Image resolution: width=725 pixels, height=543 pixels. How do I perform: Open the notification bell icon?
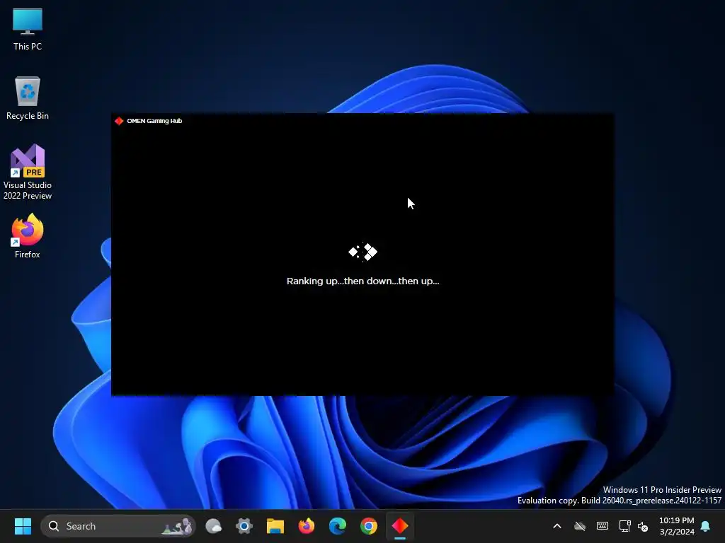click(x=706, y=526)
